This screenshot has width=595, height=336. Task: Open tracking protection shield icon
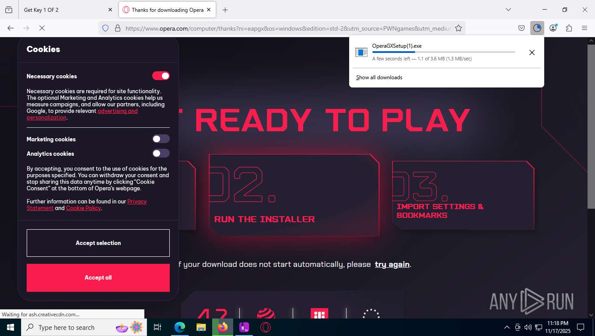[105, 28]
